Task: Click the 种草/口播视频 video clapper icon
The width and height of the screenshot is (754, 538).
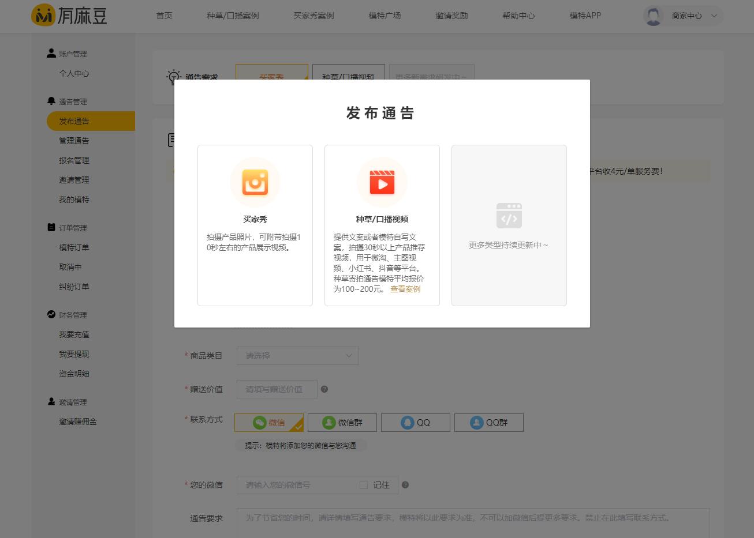Action: pos(382,182)
